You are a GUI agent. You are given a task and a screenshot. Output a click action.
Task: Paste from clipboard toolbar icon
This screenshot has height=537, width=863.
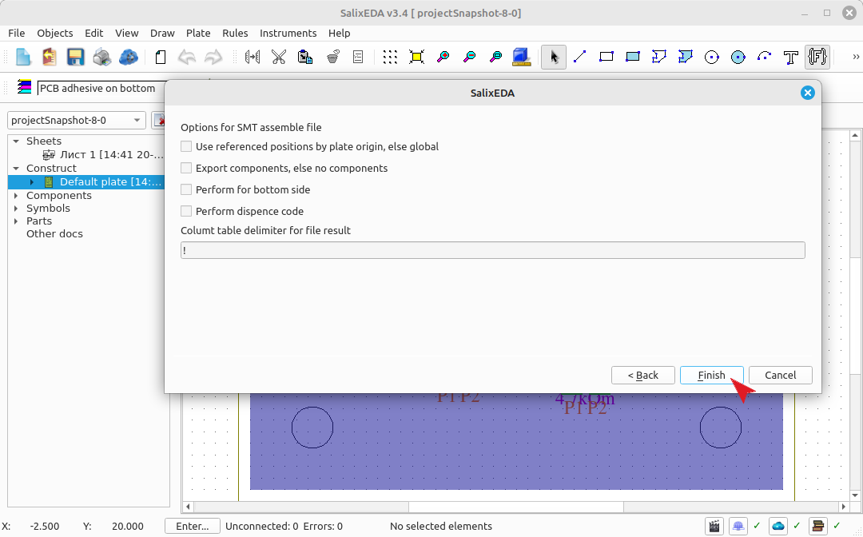pyautogui.click(x=305, y=57)
